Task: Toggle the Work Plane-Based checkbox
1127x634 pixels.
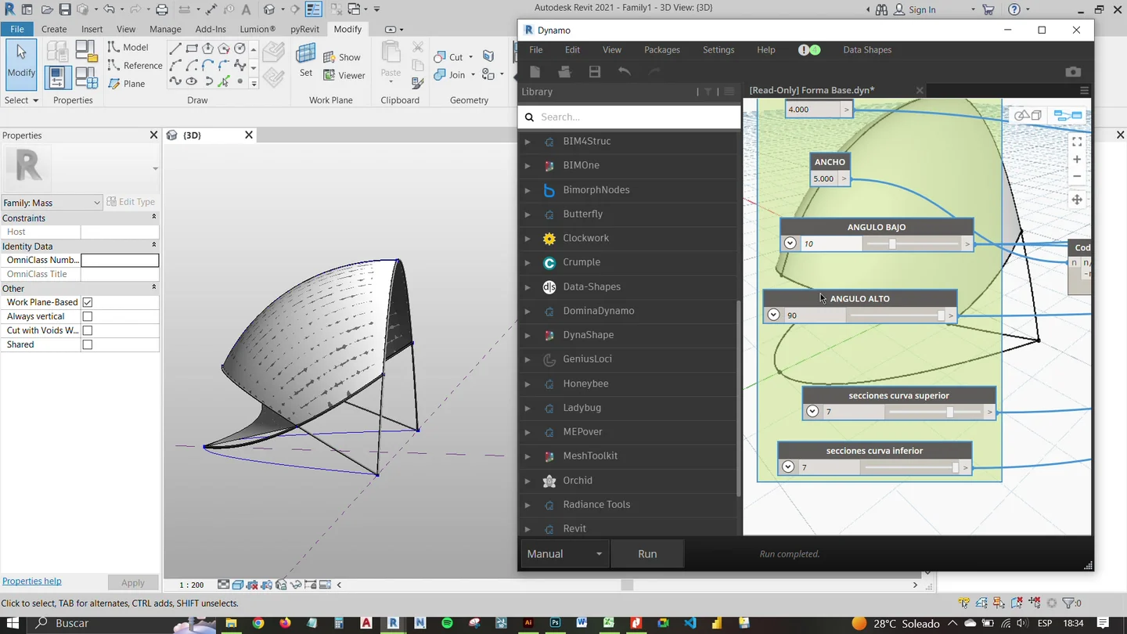Action: pyautogui.click(x=88, y=302)
